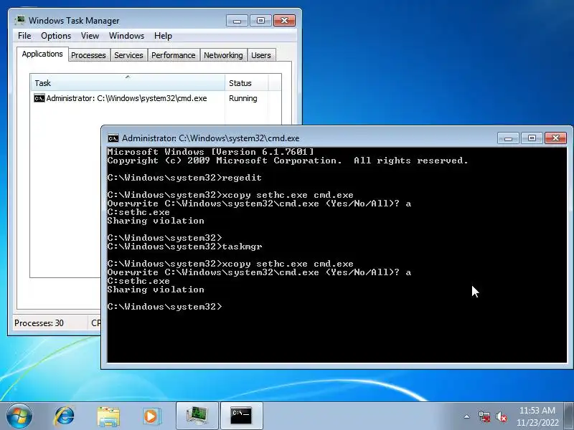This screenshot has width=574, height=430.
Task: Click the cmd icon in the task list row
Action: (x=39, y=98)
